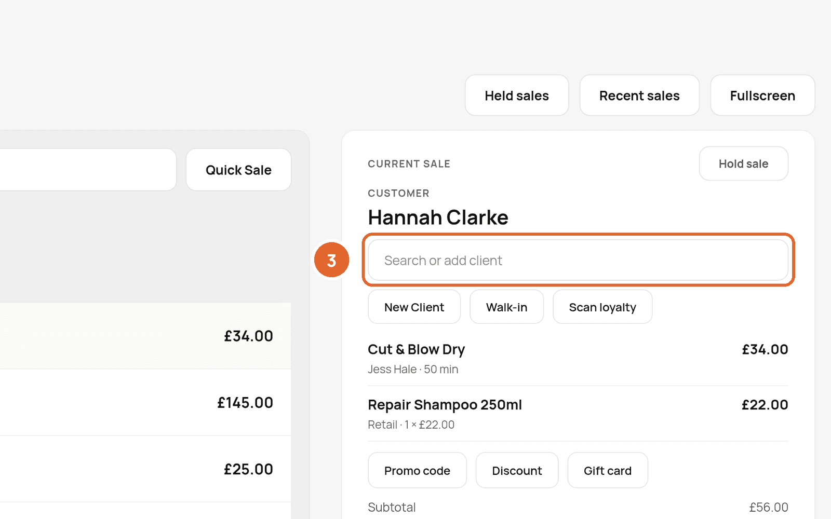831x519 pixels.
Task: Start a Quick Sale
Action: 238,170
